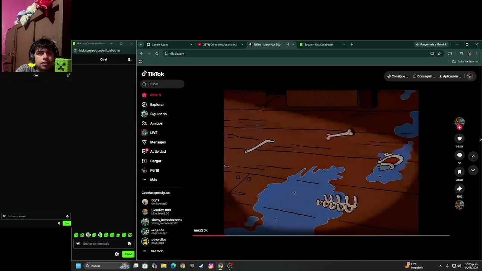Screen dimensions: 482x271
Task: Select Para ti in TikTok sidebar
Action: pos(151,95)
